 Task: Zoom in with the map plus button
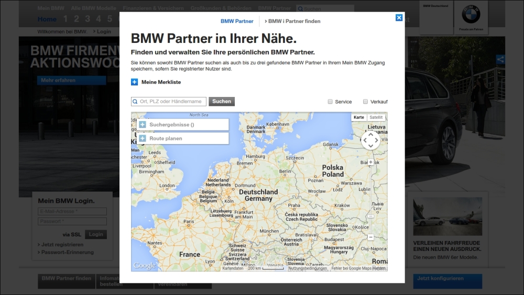click(x=370, y=162)
